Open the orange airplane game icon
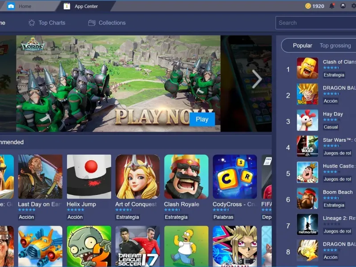The height and width of the screenshot is (267, 356). pos(40,246)
